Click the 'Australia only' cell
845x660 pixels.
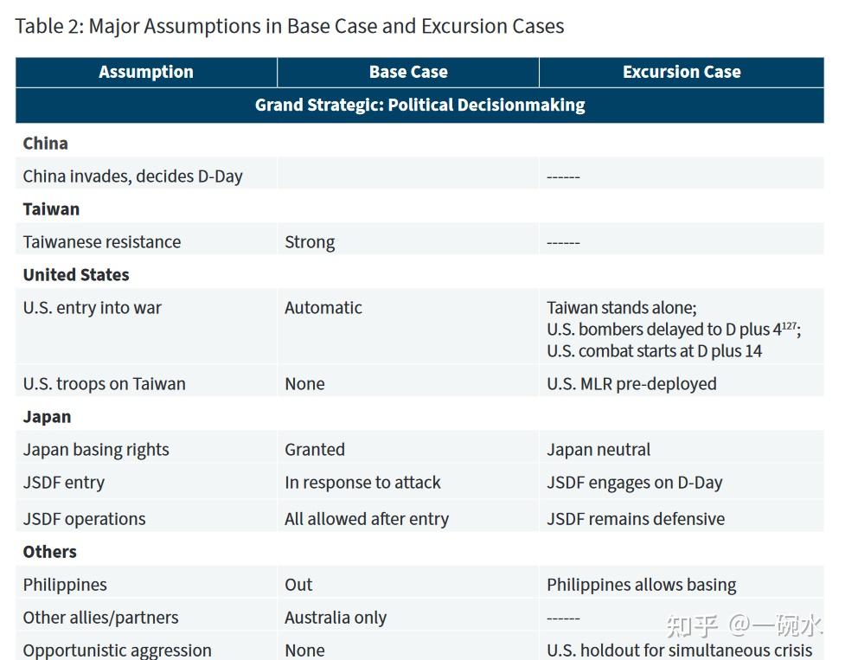point(336,618)
